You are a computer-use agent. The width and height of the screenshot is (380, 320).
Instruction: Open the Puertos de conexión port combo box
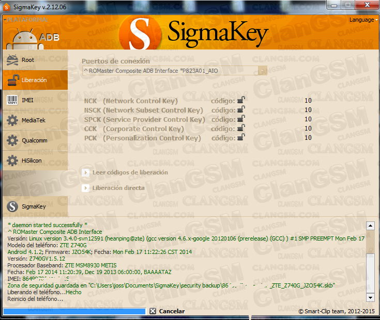(x=175, y=71)
